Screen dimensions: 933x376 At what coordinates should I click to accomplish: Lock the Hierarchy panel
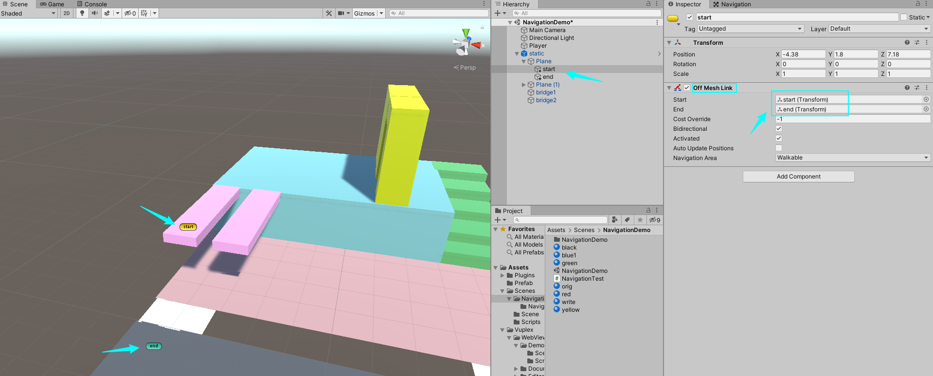click(x=648, y=4)
